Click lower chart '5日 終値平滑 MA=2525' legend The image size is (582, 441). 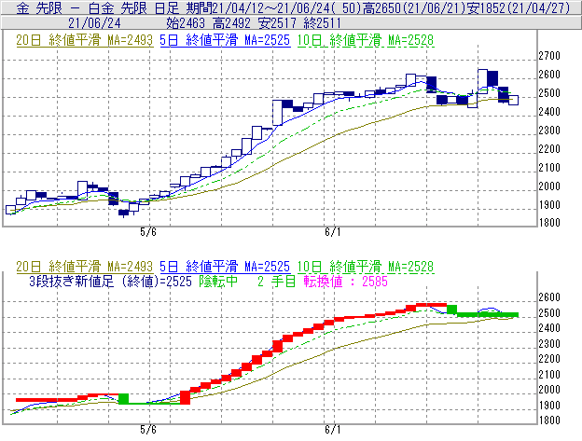(225, 267)
